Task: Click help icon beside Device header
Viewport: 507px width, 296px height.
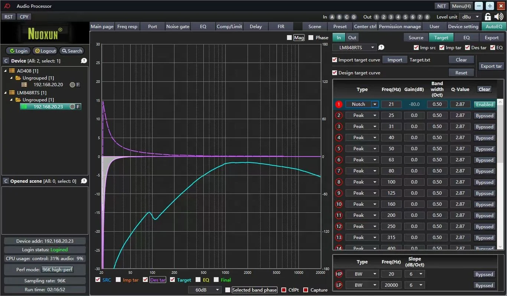Action: [84, 61]
